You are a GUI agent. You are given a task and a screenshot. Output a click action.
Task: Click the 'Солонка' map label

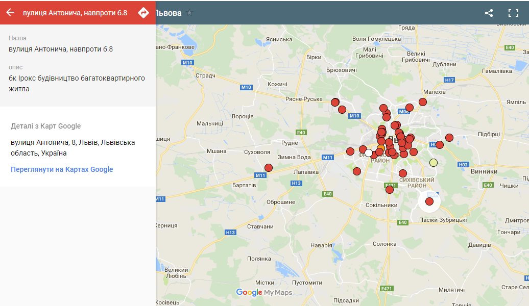[x=384, y=244]
